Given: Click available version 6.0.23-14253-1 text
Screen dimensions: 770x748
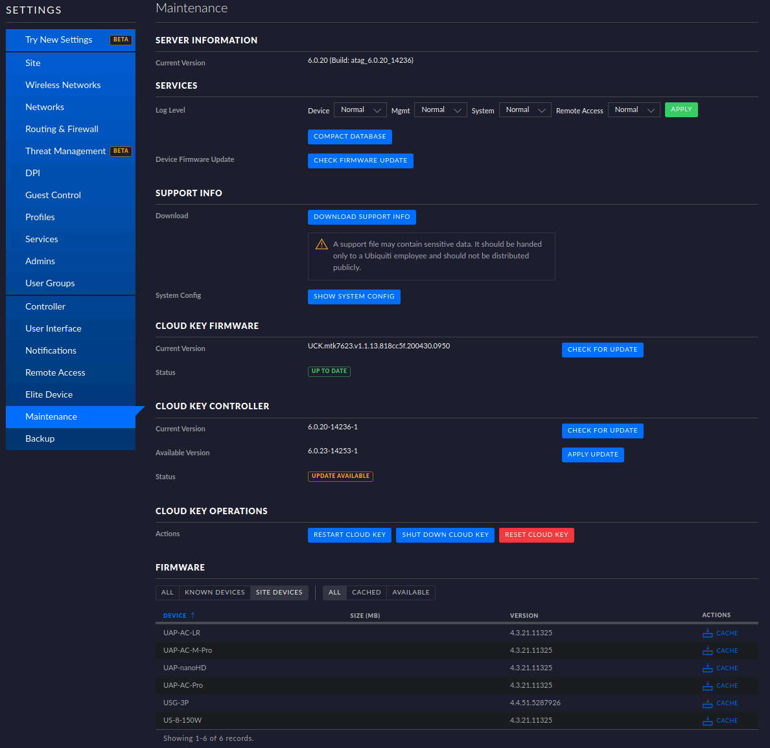Looking at the screenshot, I should [x=332, y=451].
